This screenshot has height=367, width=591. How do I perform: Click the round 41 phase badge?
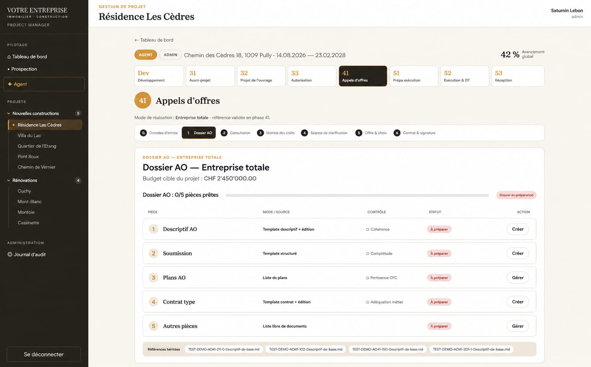point(143,101)
